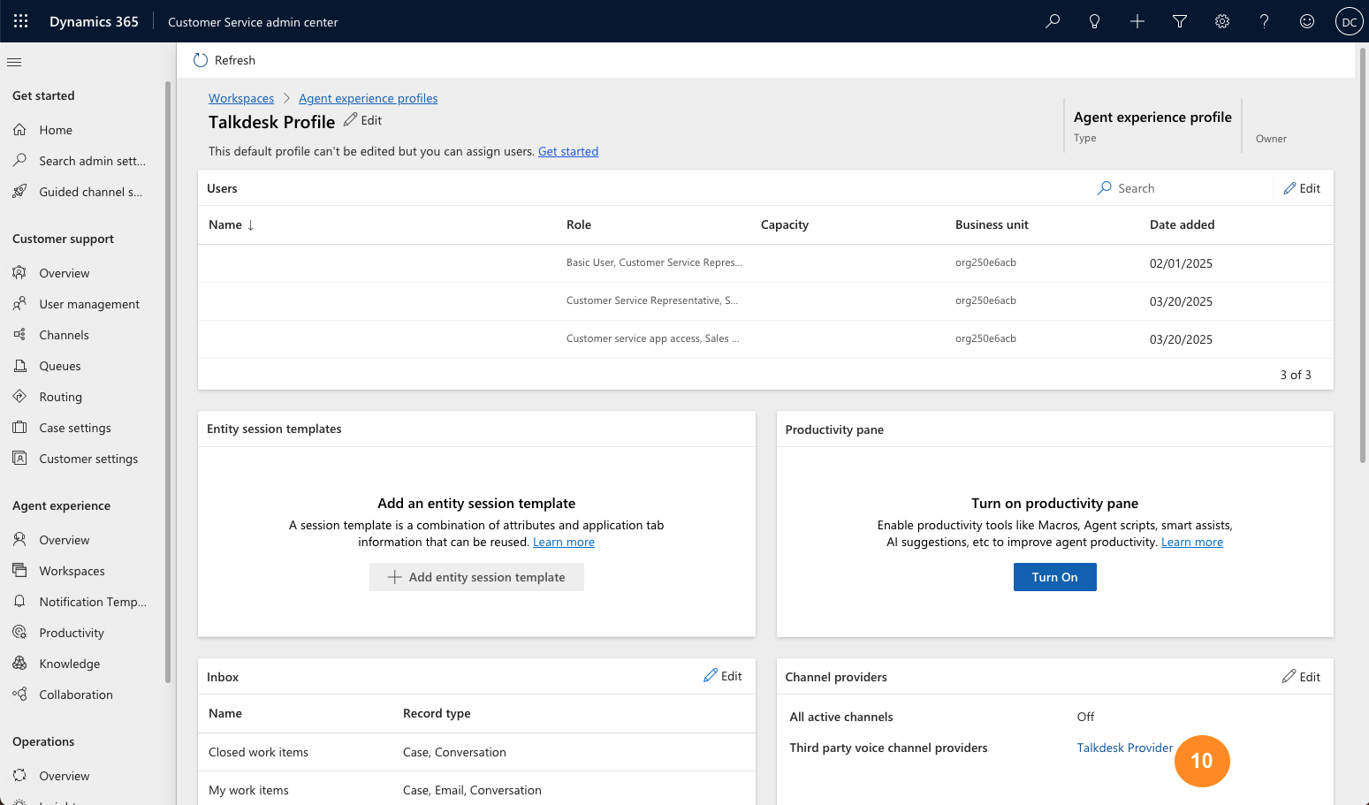The width and height of the screenshot is (1369, 805).
Task: Click the main page vertical scrollbar
Action: click(x=1362, y=256)
